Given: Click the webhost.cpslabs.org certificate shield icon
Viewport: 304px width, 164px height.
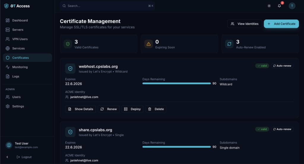Looking at the screenshot, I should click(x=70, y=69).
